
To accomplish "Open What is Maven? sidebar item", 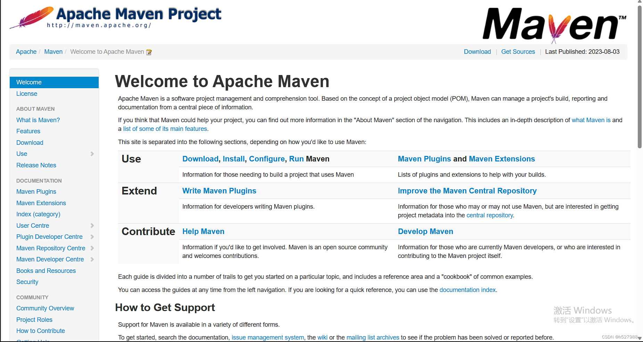I will point(38,120).
